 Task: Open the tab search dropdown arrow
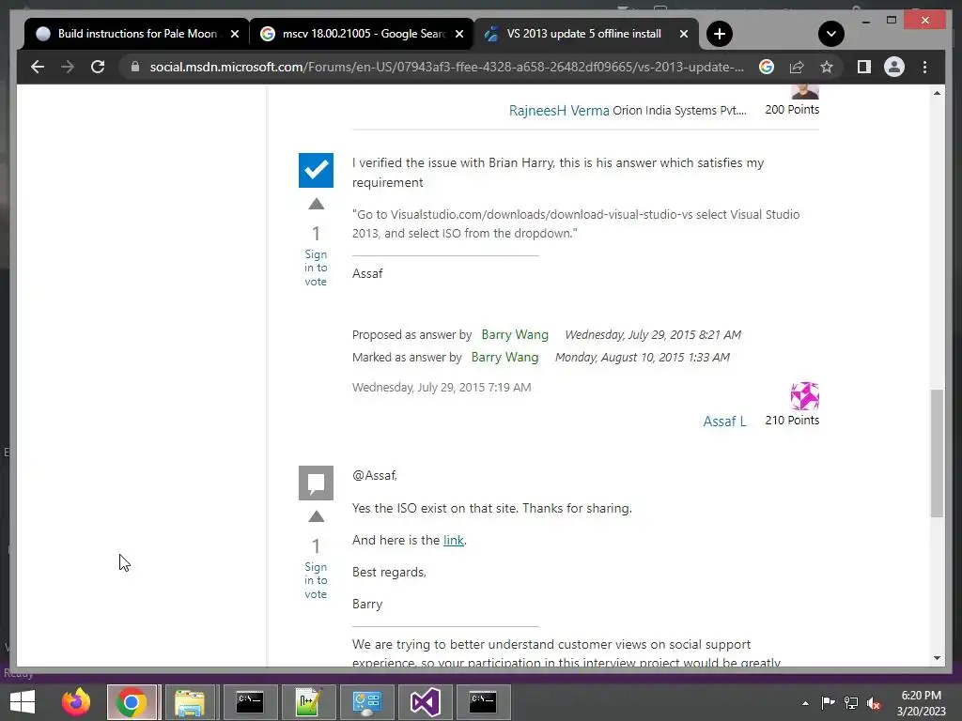831,34
